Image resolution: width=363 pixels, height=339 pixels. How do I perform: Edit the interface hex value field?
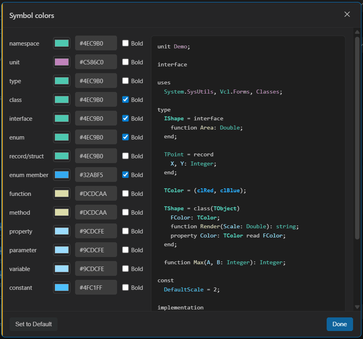[x=96, y=118]
